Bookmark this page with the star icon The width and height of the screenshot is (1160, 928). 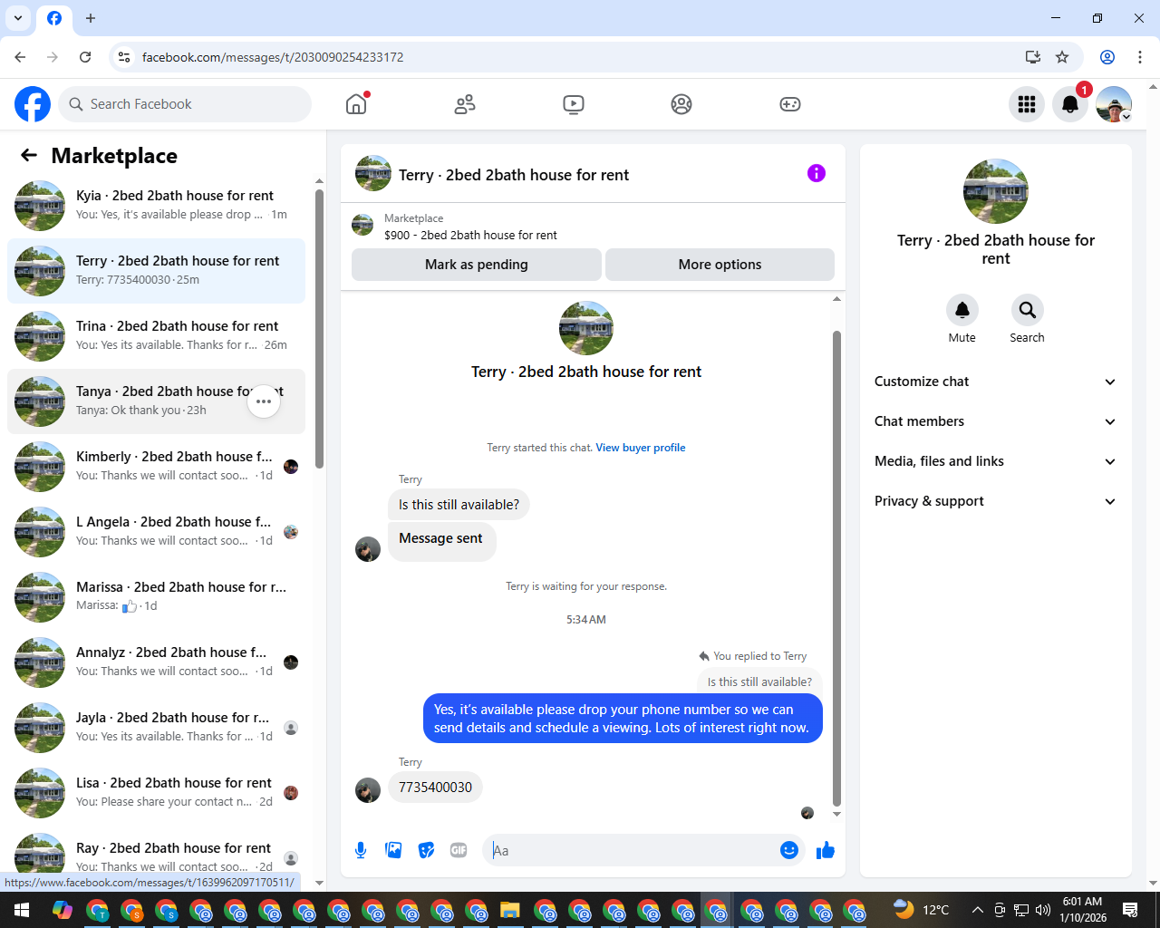click(1062, 57)
